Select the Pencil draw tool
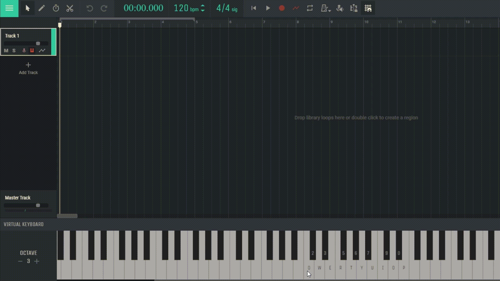 click(41, 8)
